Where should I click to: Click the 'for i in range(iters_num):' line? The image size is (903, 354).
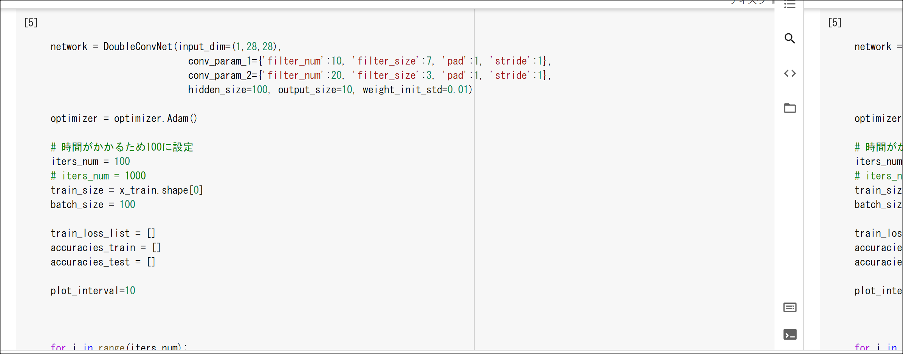119,347
